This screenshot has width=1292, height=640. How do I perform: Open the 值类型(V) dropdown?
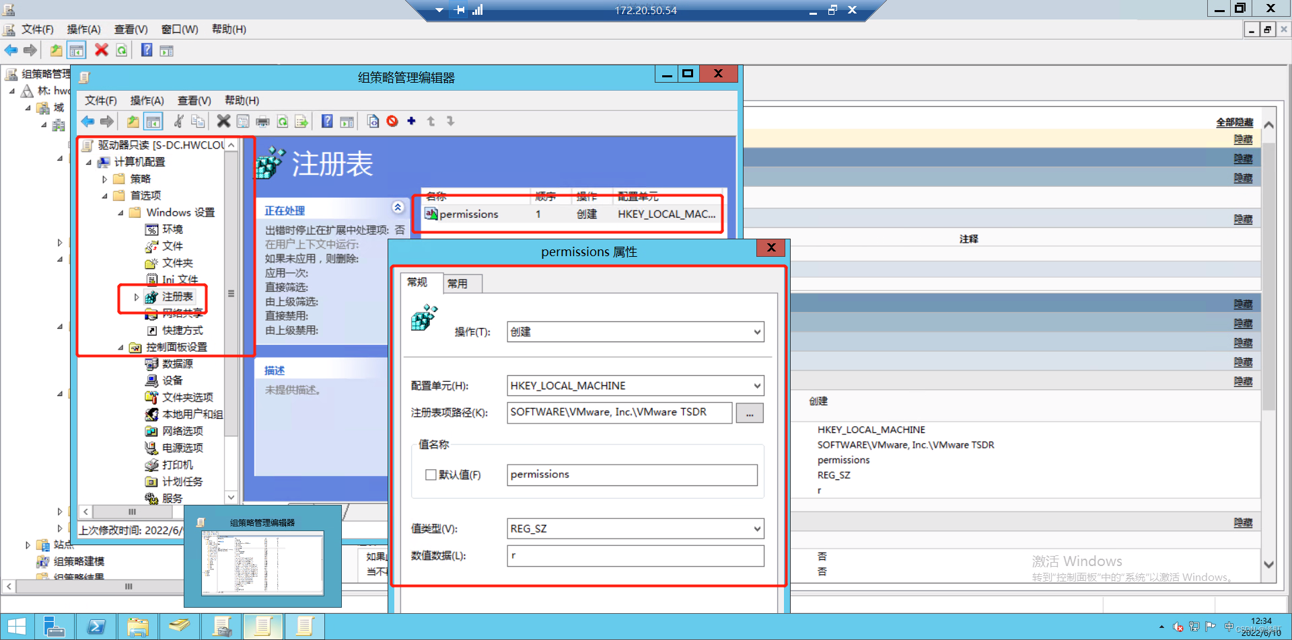tap(757, 528)
